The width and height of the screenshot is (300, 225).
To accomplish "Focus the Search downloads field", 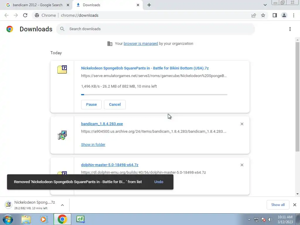I will [x=156, y=29].
